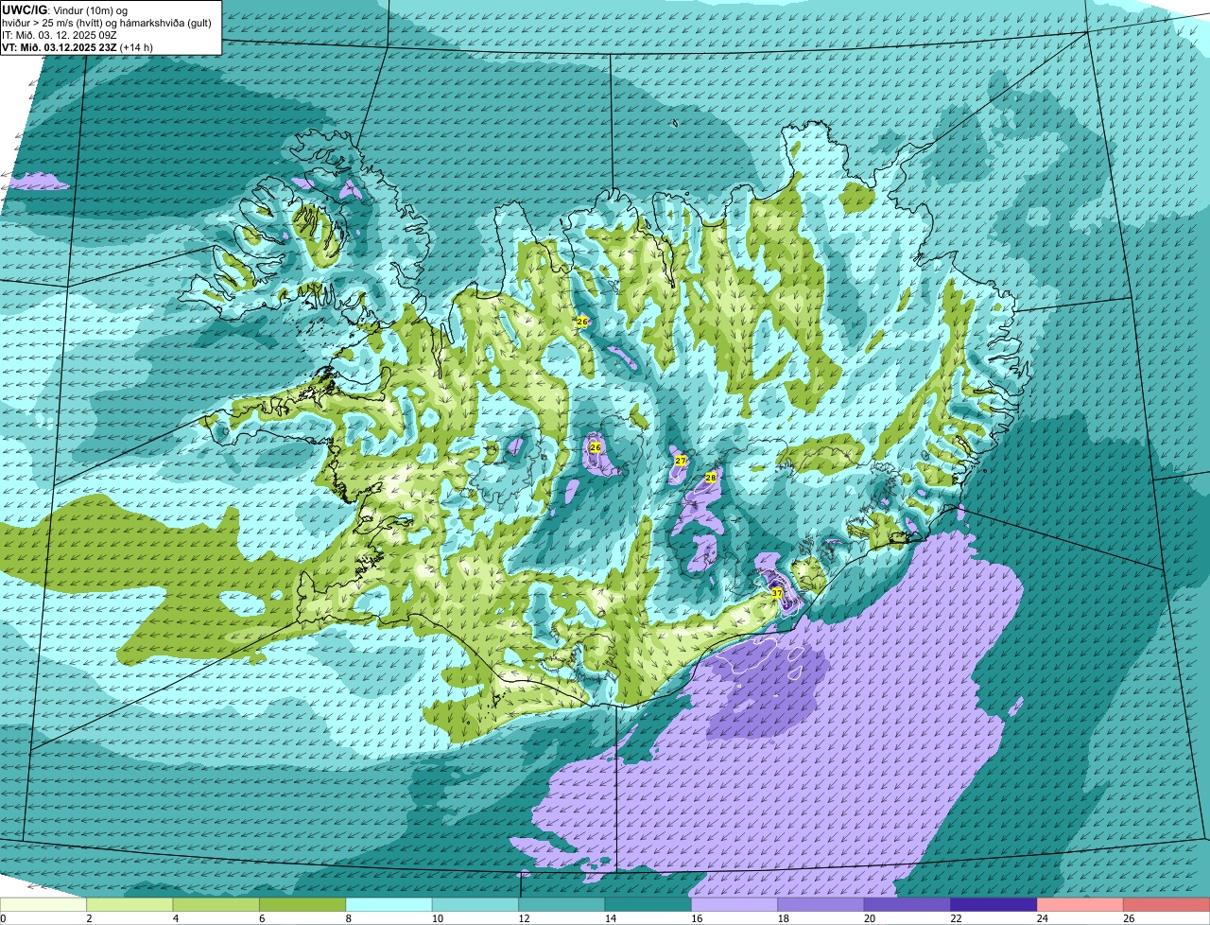Pick the 10–12 m/s turquoise legend swatch
The height and width of the screenshot is (925, 1210).
coord(475,904)
